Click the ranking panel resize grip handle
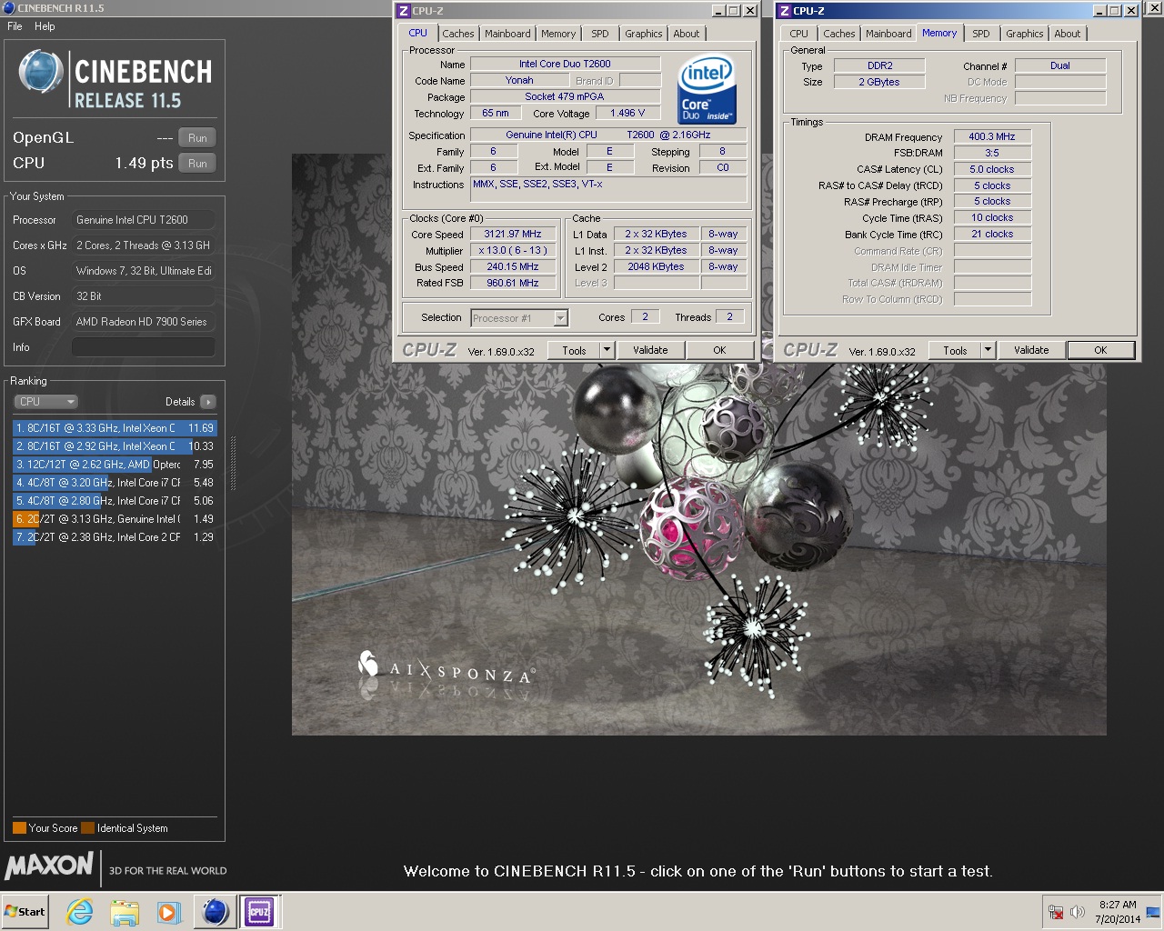Image resolution: width=1164 pixels, height=931 pixels. click(x=233, y=462)
